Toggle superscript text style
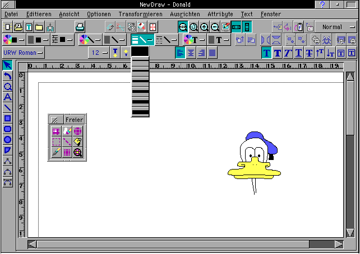Viewport: 360px width, 254px height. pos(320,53)
